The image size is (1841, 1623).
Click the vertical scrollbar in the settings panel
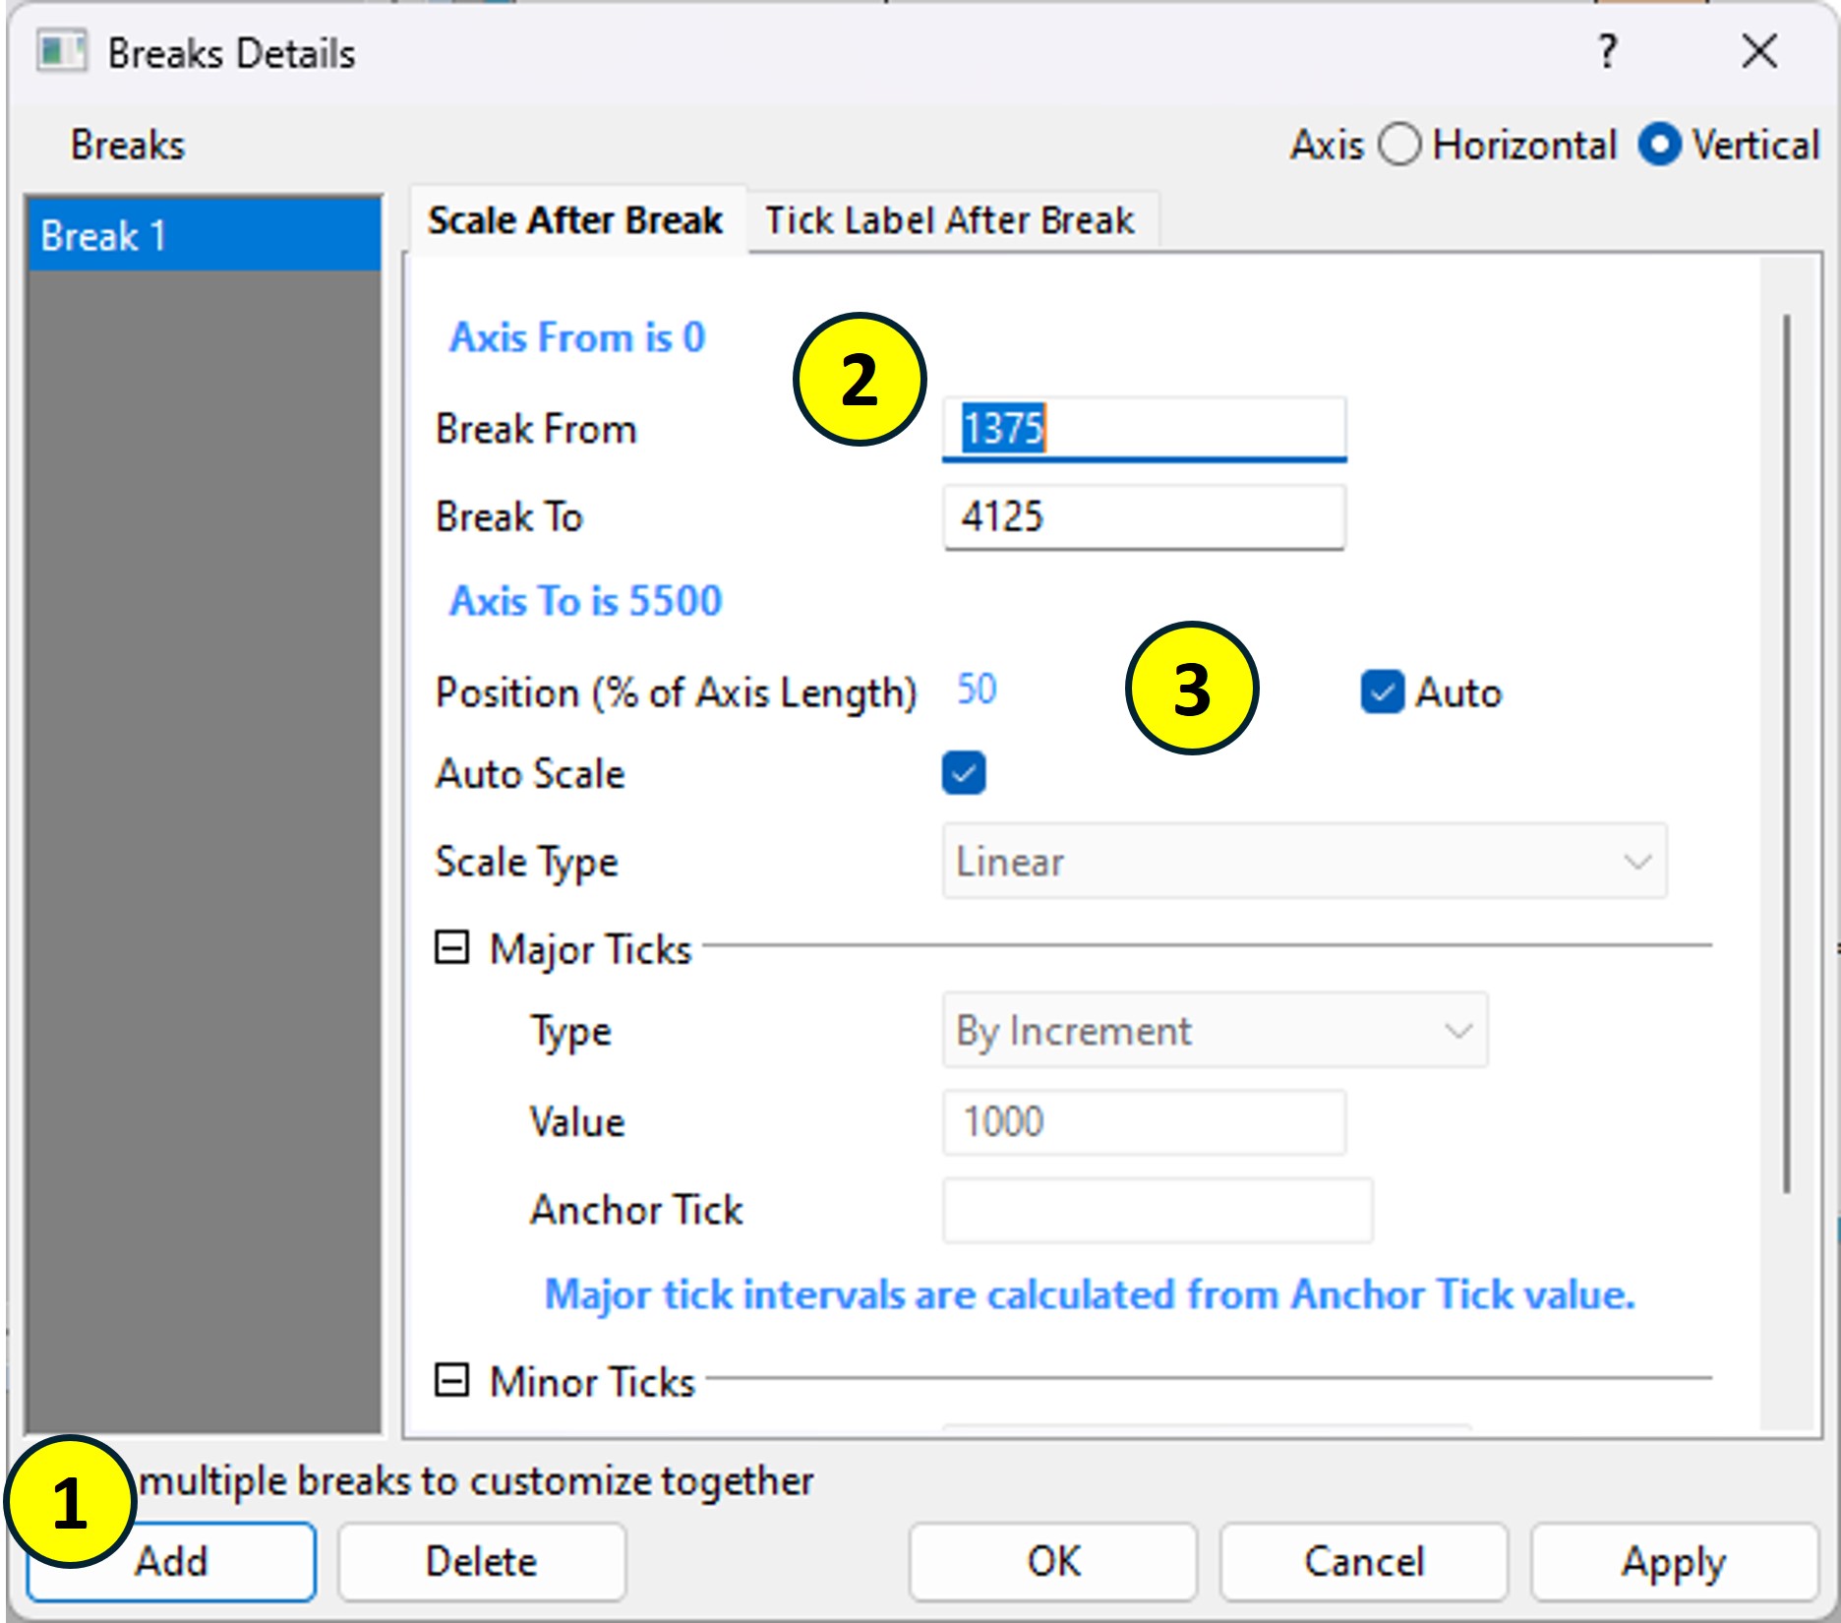click(1787, 753)
